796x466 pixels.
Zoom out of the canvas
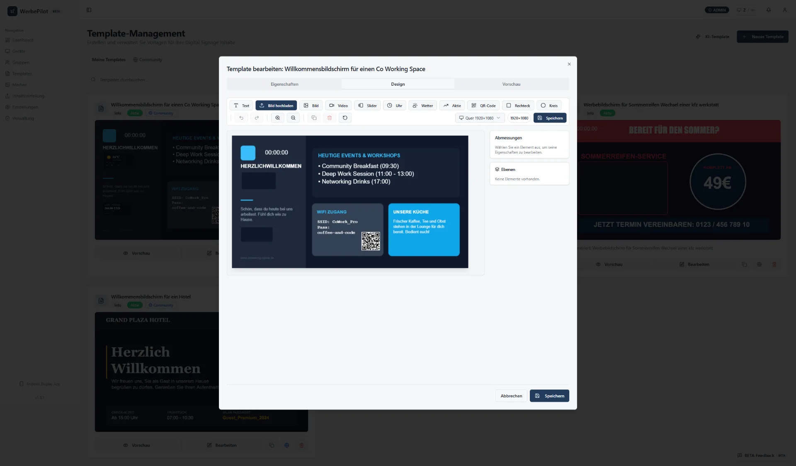tap(293, 118)
